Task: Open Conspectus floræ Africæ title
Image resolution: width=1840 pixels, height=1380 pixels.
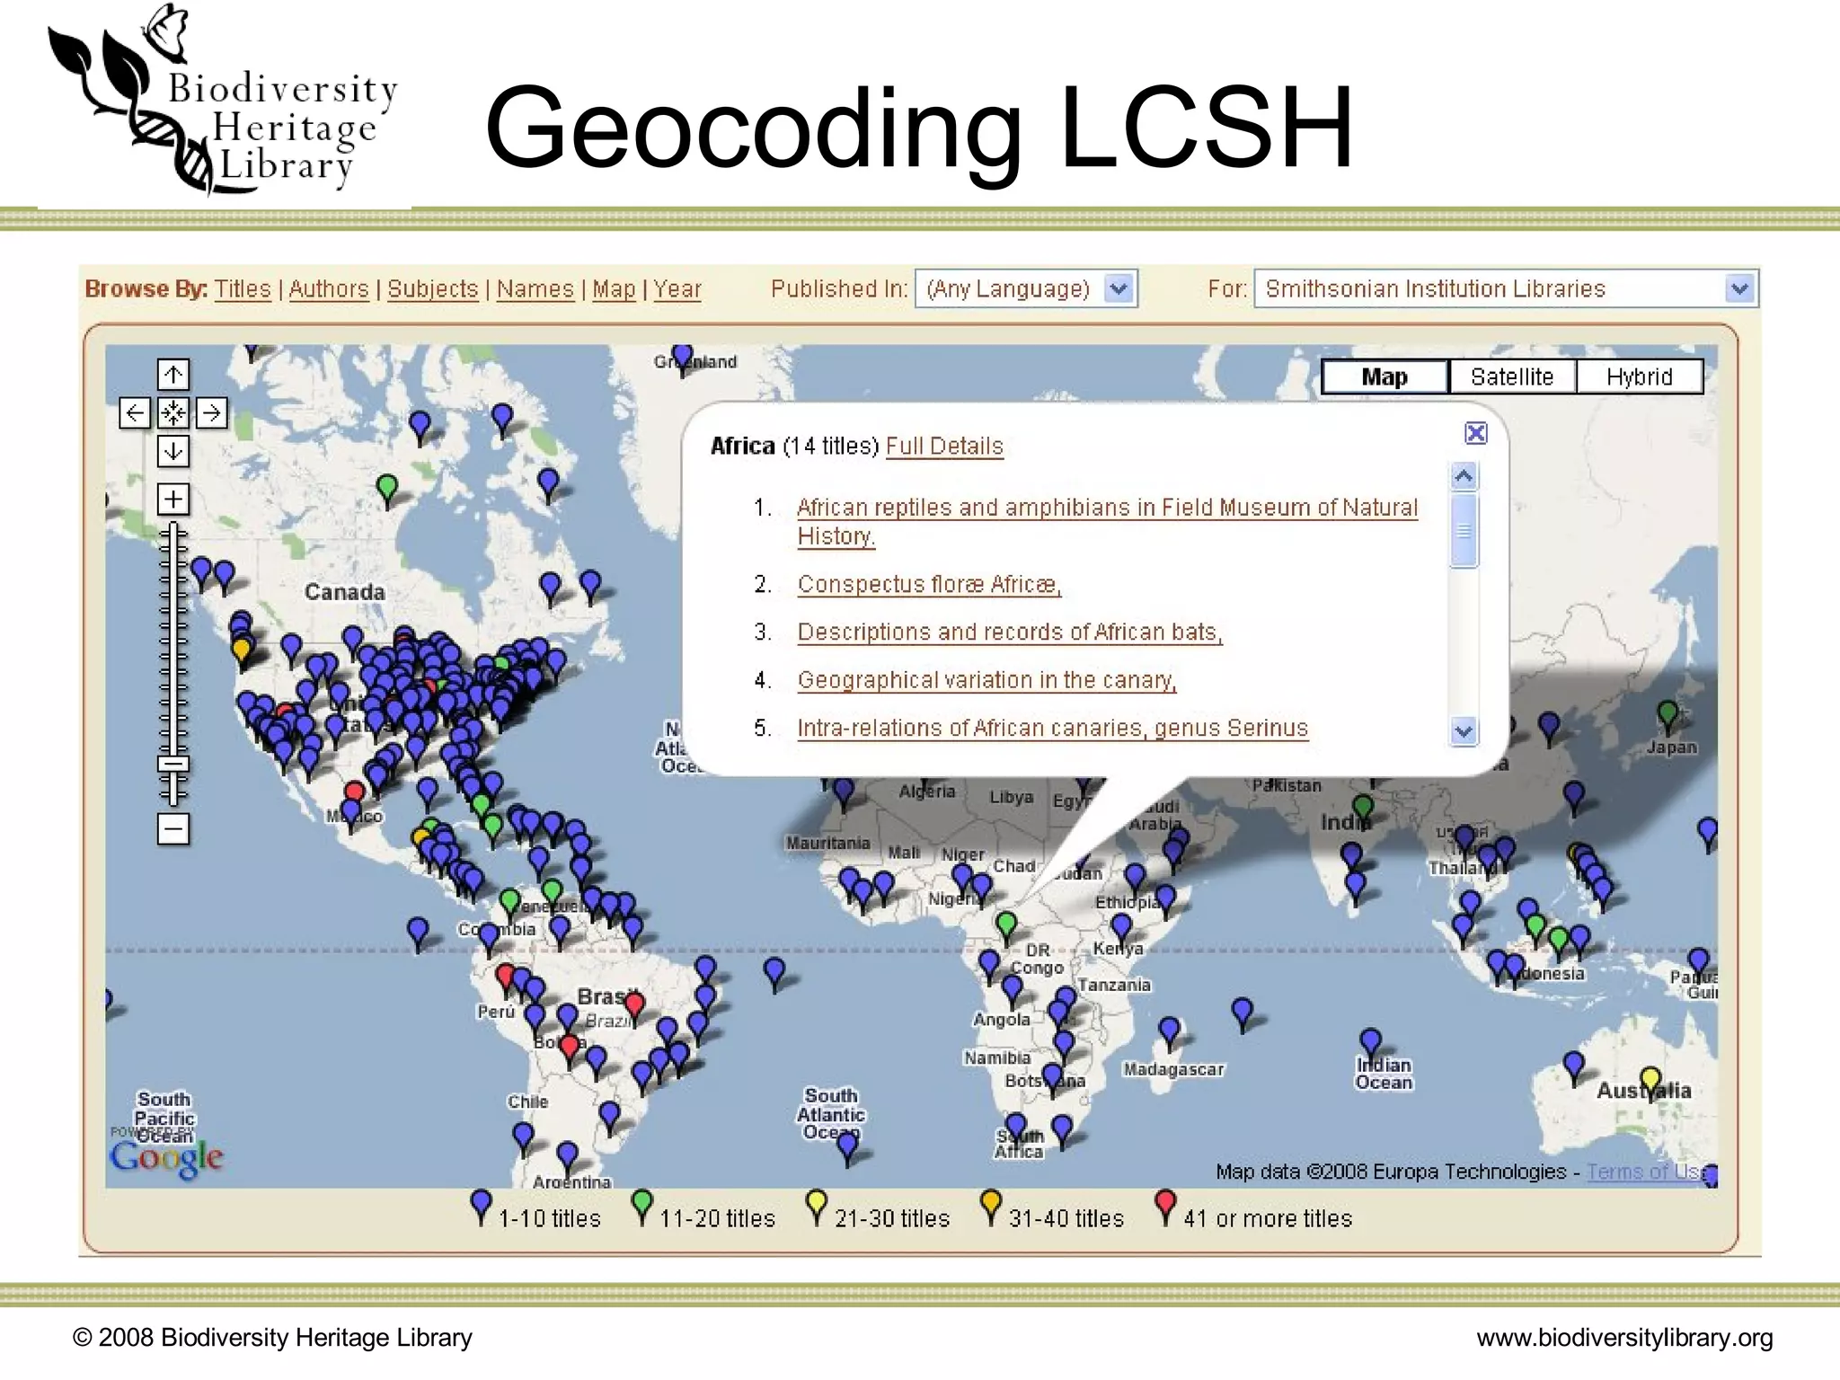Action: tap(929, 584)
